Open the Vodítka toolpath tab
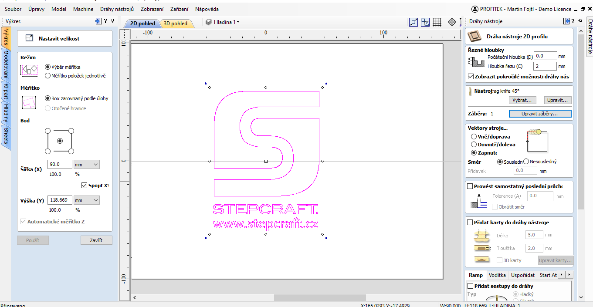Viewport: 593px width, 307px height. [x=497, y=275]
